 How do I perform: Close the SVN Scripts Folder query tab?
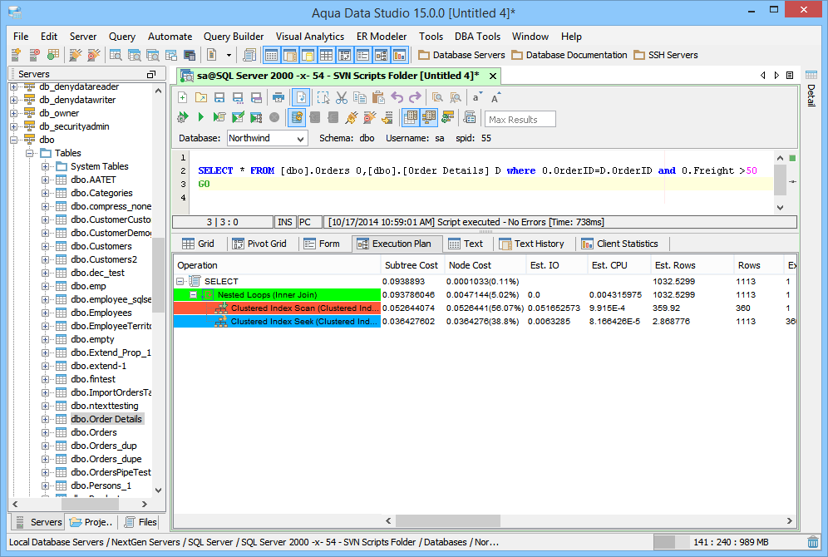coord(493,76)
